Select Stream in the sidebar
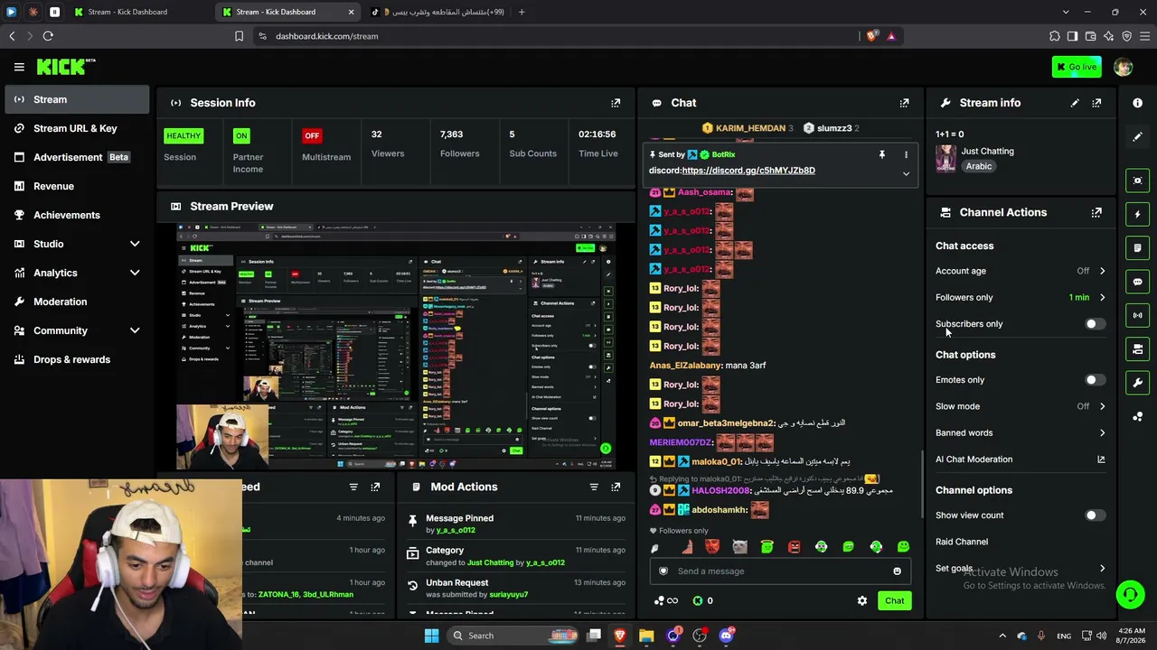This screenshot has width=1157, height=650. pos(77,99)
